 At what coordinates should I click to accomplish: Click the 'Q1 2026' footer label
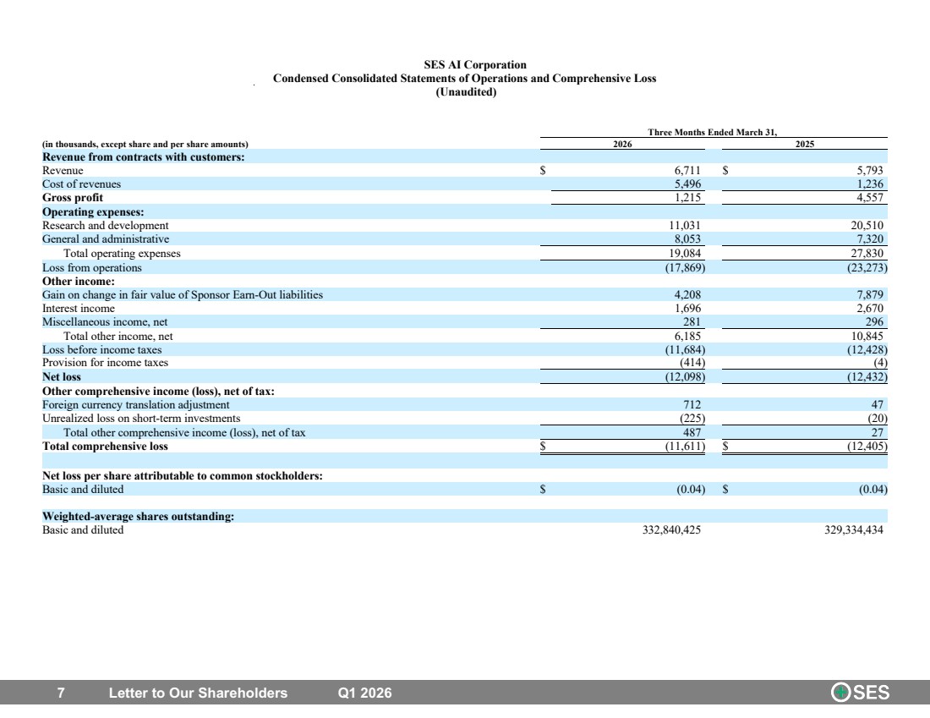coord(364,693)
